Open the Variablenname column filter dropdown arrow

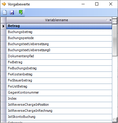(110, 20)
